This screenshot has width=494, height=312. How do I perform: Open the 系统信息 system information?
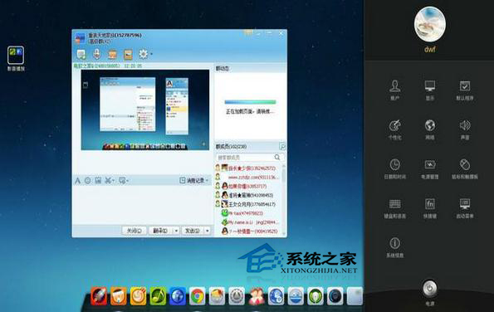(394, 247)
